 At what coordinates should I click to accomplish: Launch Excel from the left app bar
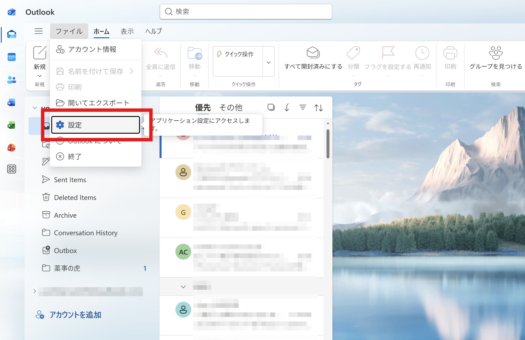coord(11,125)
